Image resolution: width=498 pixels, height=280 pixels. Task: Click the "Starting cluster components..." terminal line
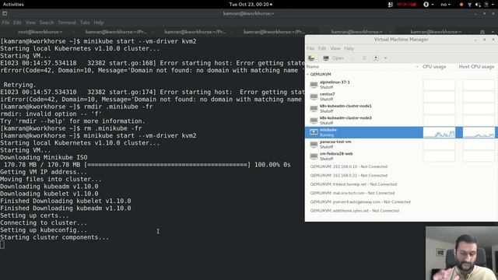click(54, 237)
